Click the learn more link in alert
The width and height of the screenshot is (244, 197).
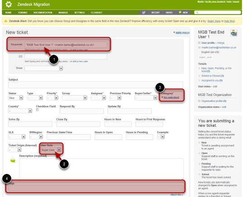click(214, 21)
